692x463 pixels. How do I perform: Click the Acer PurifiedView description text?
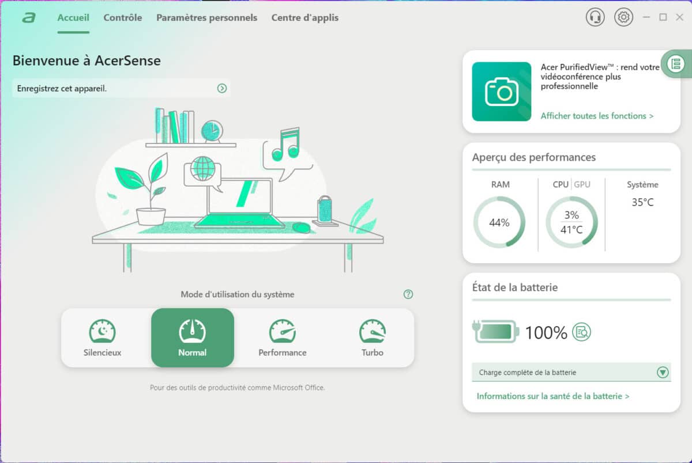click(x=600, y=77)
